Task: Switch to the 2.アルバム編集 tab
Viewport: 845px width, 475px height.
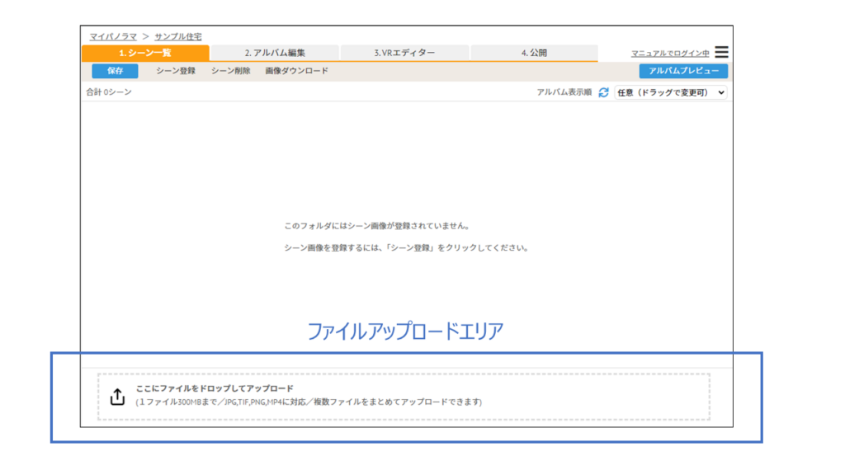Action: (x=275, y=53)
